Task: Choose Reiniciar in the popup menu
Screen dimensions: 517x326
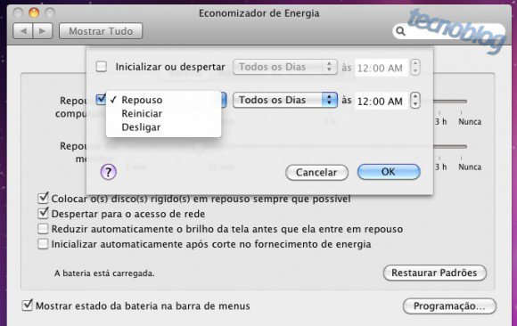Action: (163, 114)
